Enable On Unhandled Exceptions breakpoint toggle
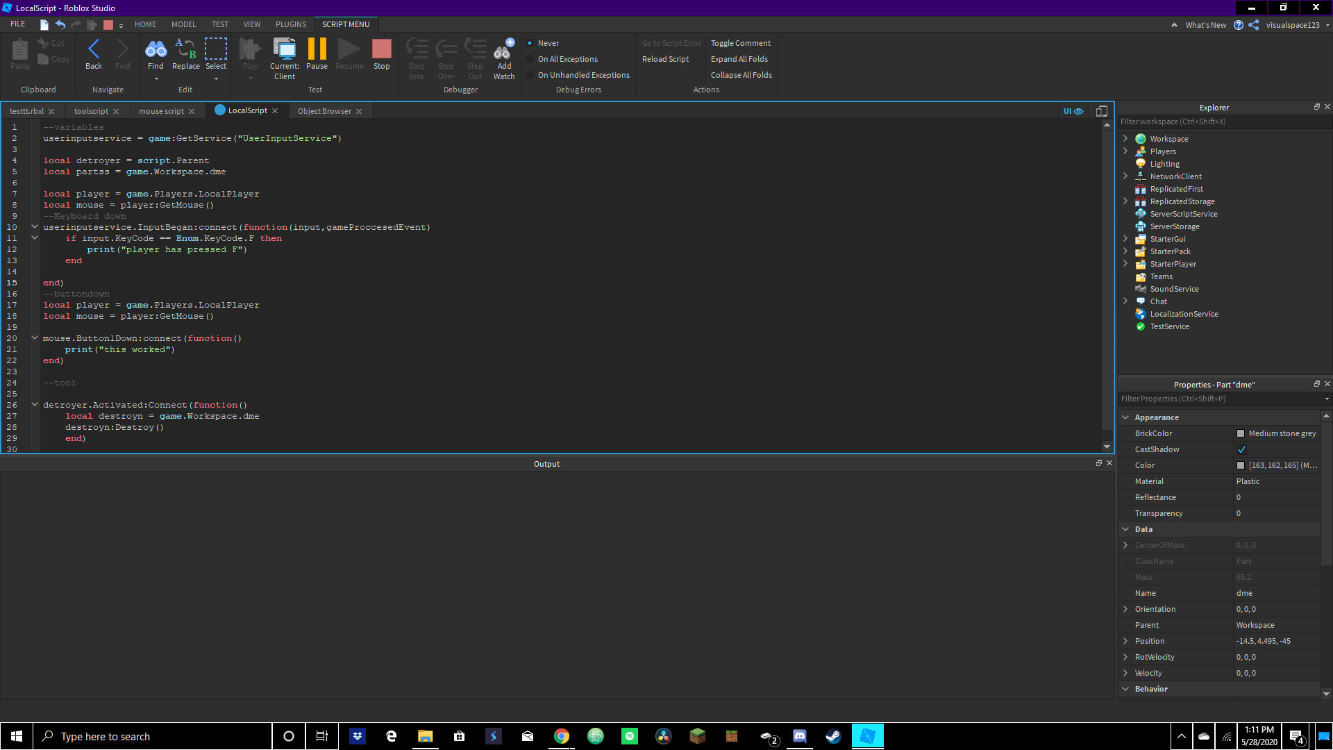This screenshot has width=1333, height=750. pyautogui.click(x=530, y=75)
